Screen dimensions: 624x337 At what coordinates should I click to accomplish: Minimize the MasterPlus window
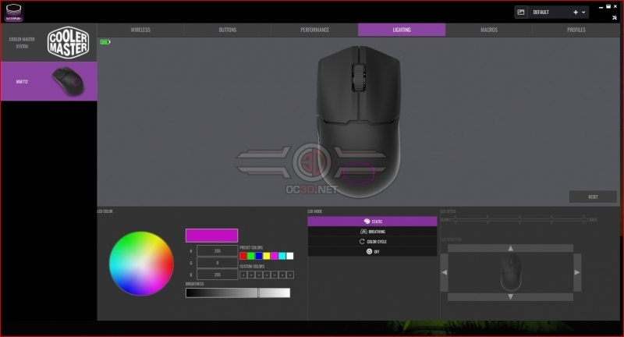click(x=601, y=7)
